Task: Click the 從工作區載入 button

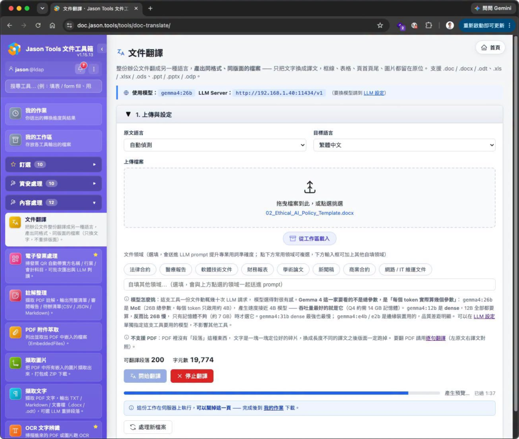Action: coord(310,238)
